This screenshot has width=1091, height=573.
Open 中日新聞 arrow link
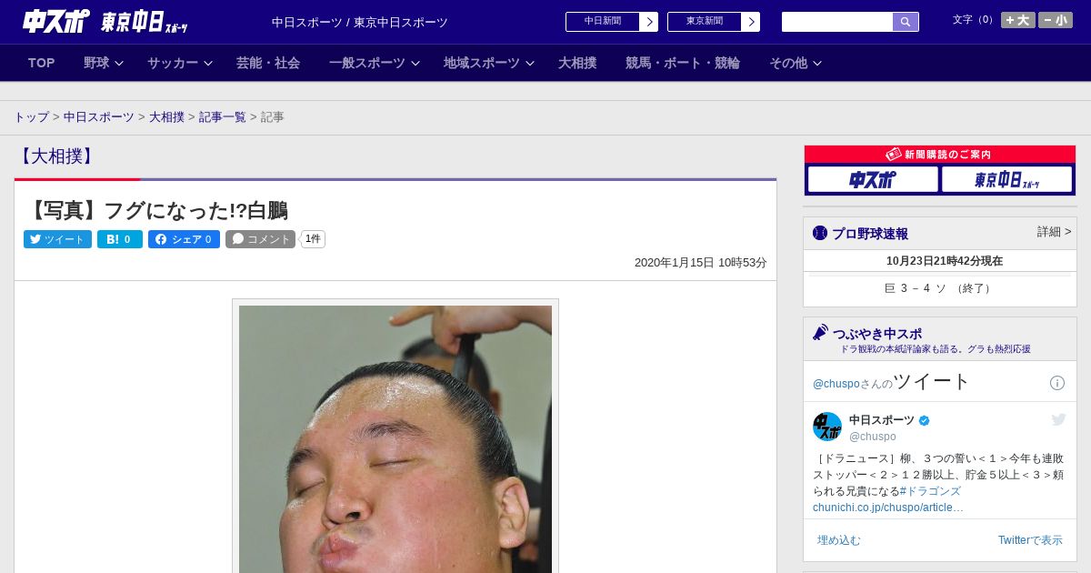pos(612,22)
